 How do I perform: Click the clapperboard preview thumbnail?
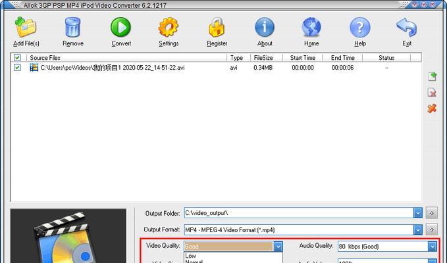tap(68, 236)
